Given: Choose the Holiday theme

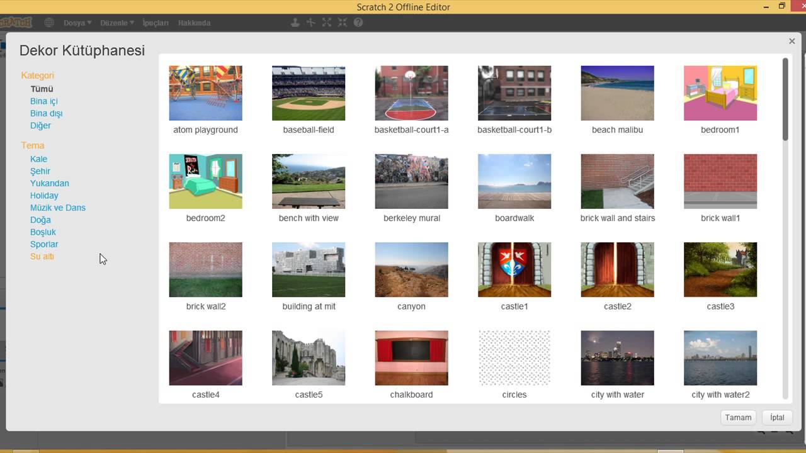Looking at the screenshot, I should pyautogui.click(x=44, y=196).
